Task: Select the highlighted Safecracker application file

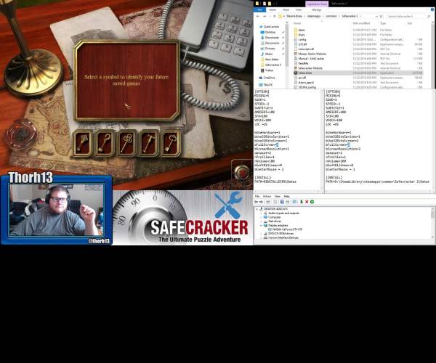Action: [x=358, y=73]
